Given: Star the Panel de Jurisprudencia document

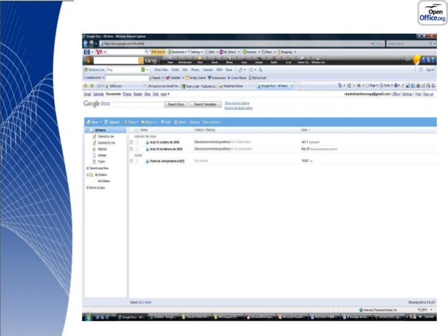Looking at the screenshot, I should pos(137,161).
